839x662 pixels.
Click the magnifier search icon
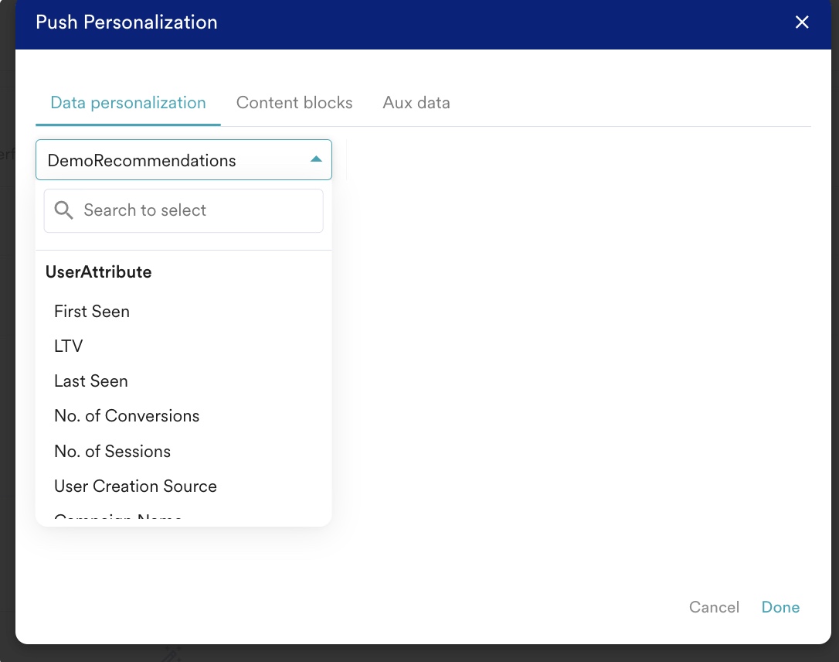click(63, 210)
